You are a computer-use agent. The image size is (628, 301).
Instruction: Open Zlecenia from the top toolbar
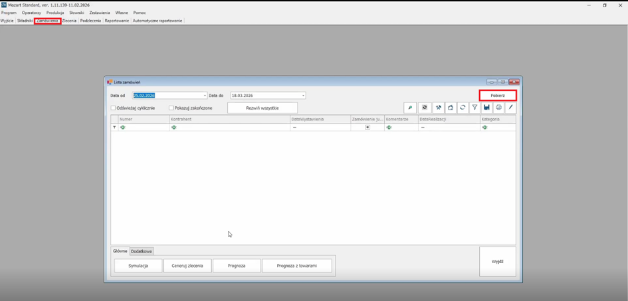click(x=69, y=21)
